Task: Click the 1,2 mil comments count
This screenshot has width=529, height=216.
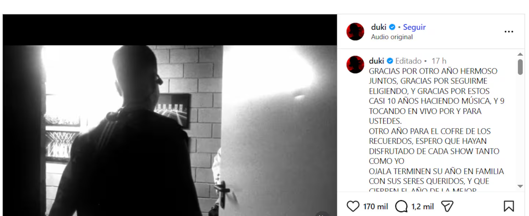Action: pos(422,207)
